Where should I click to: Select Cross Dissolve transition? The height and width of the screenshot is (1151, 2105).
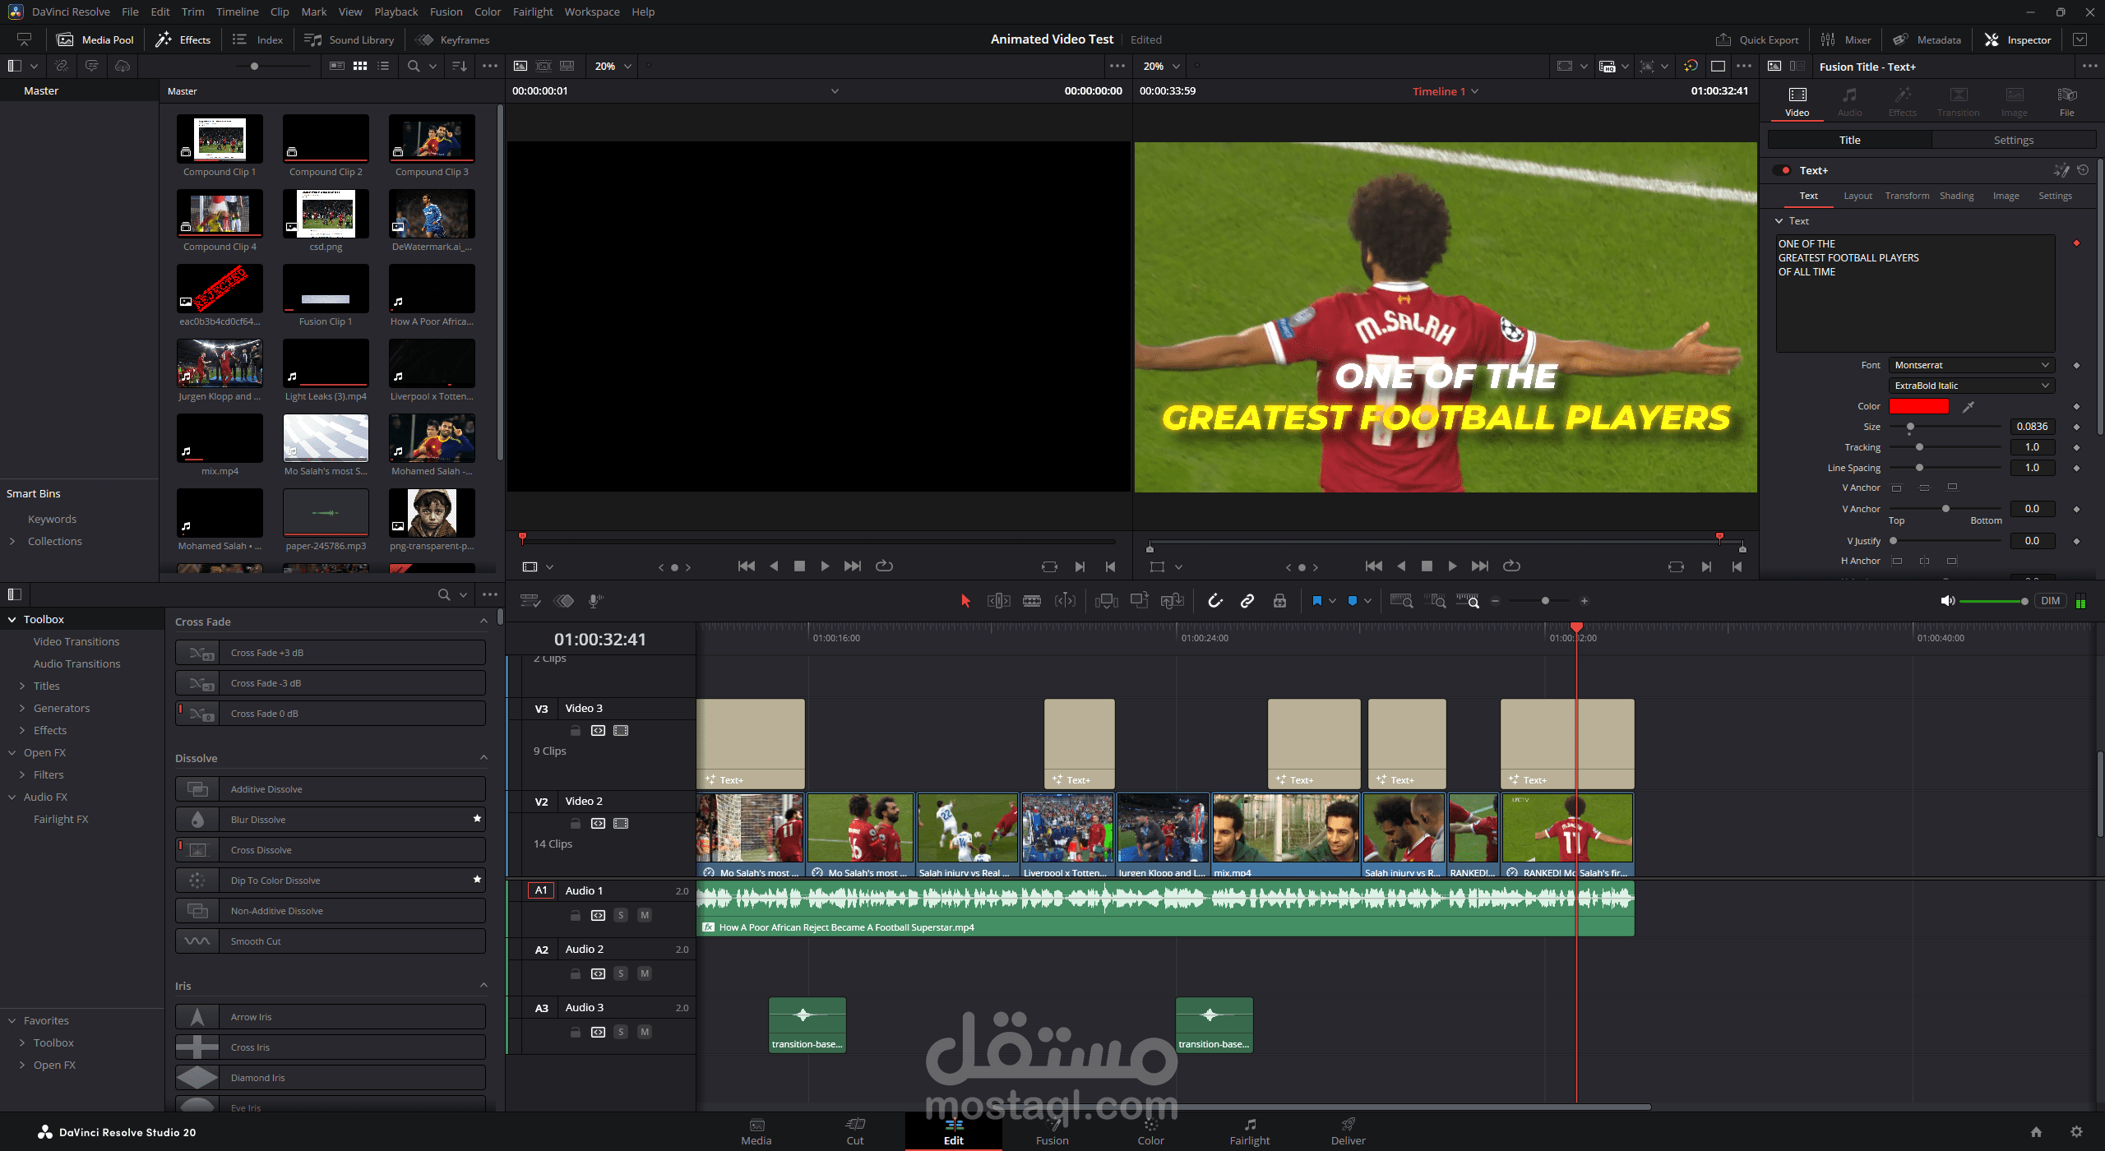click(331, 849)
